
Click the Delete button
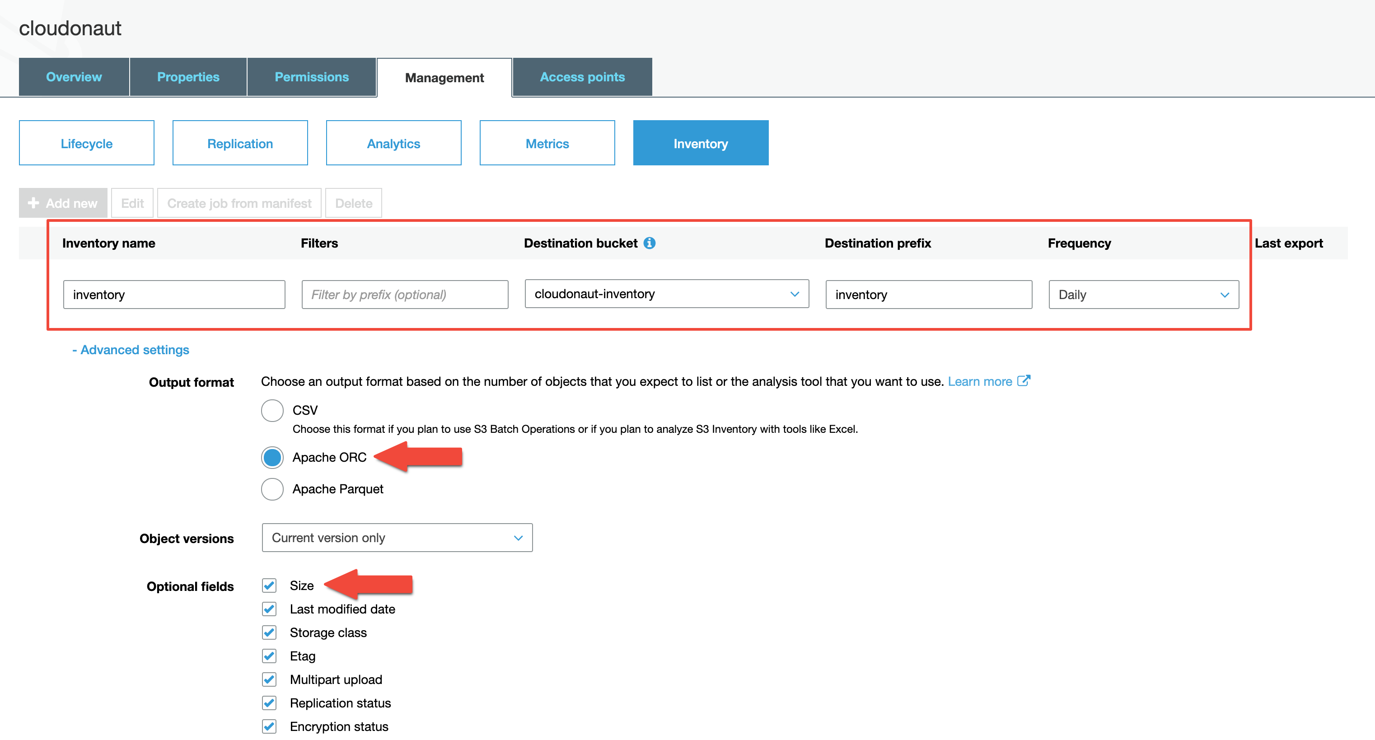click(353, 203)
